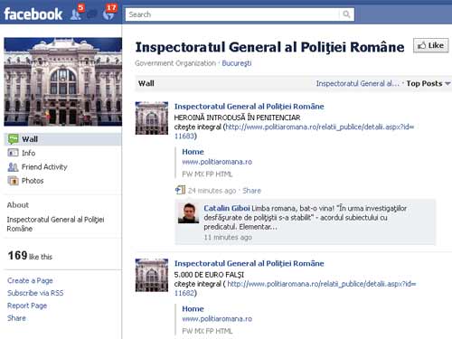452x339 pixels.
Task: Open the messages icon in header
Action: pyautogui.click(x=92, y=14)
